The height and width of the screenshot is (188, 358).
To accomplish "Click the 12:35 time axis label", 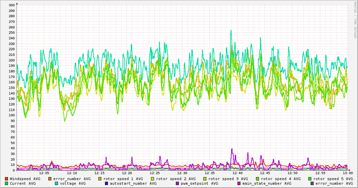I will point(210,173).
